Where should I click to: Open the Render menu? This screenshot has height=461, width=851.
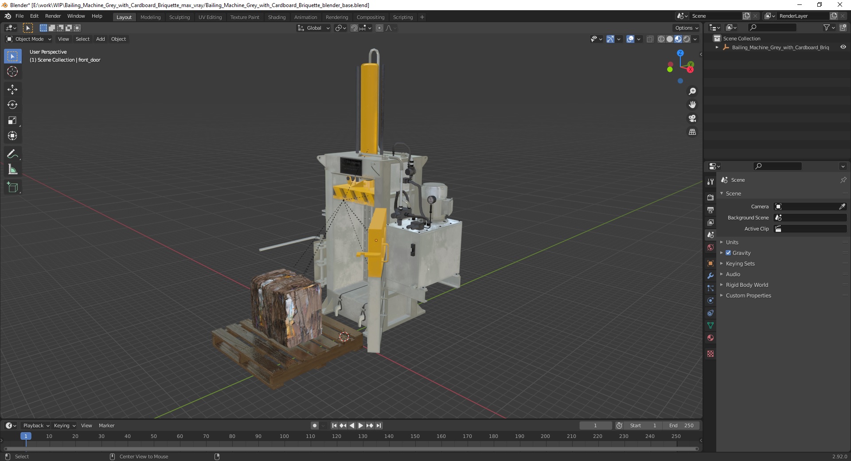(53, 16)
